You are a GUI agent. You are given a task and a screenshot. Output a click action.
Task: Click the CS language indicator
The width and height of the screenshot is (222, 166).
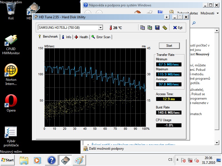[x=170, y=160]
